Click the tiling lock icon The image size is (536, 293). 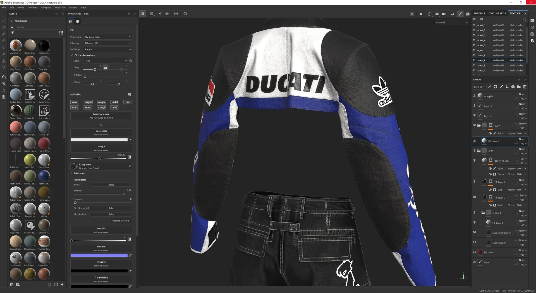click(x=105, y=68)
